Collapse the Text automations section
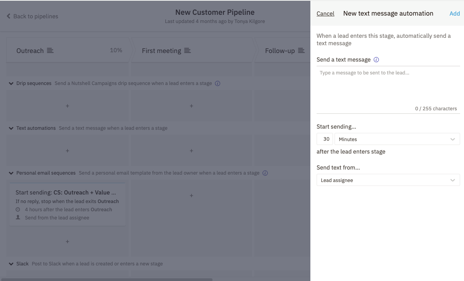Viewport: 464px width, 281px height. (x=11, y=128)
